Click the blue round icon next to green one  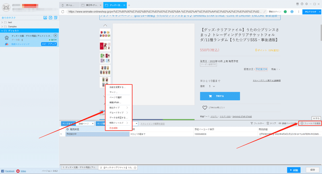tap(292, 12)
